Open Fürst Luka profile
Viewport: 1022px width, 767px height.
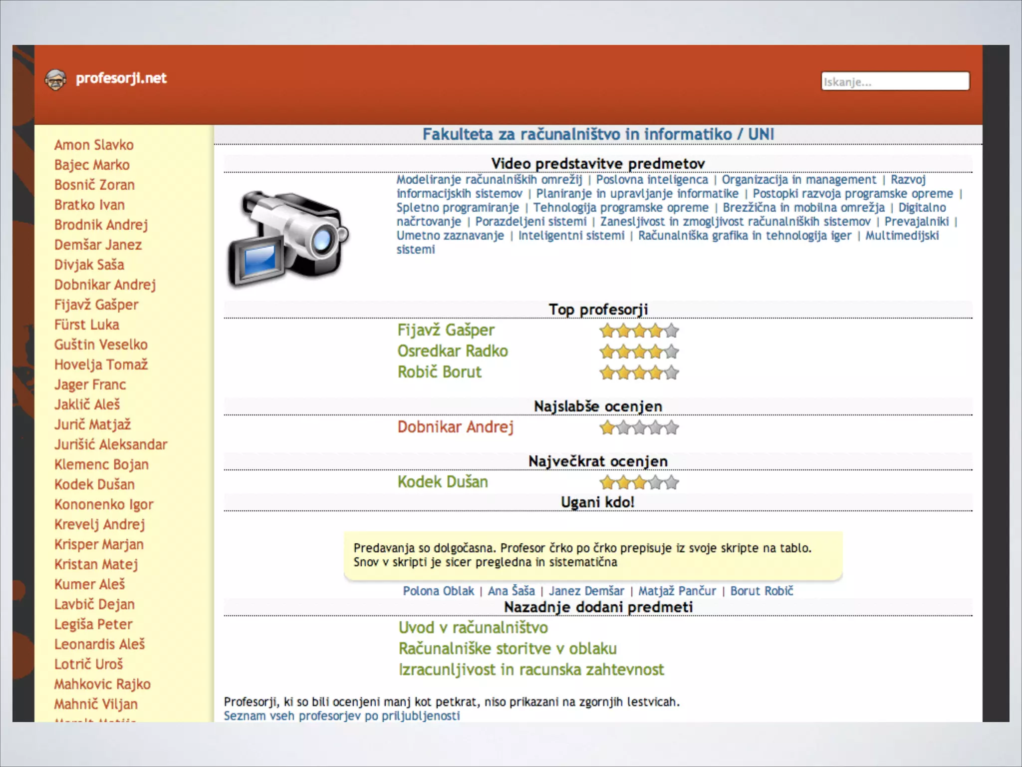tap(86, 325)
